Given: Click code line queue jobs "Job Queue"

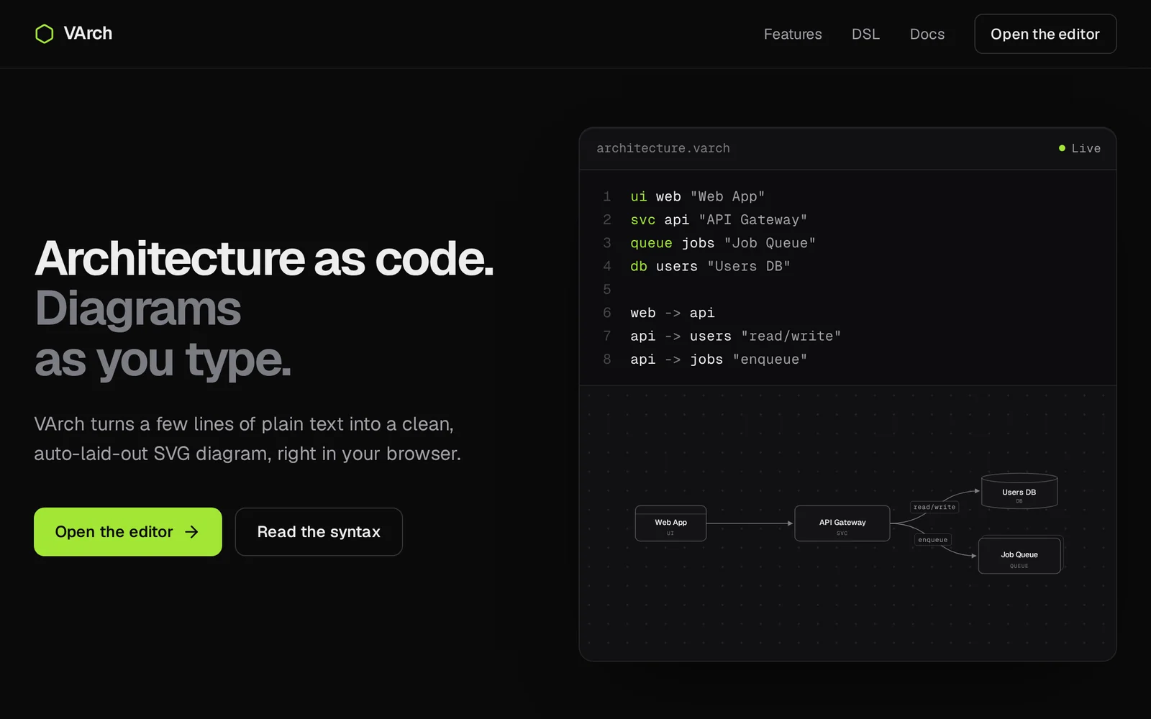Looking at the screenshot, I should point(723,243).
